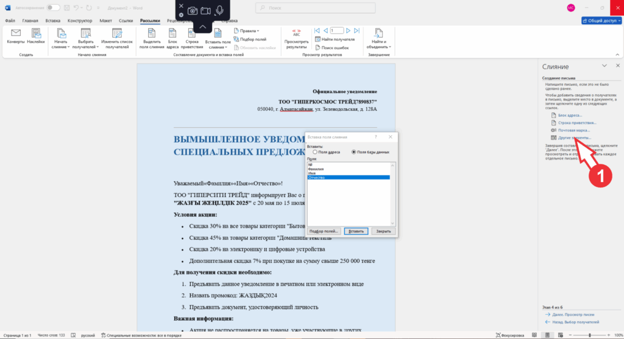Open the user account avatar
This screenshot has width=624, height=339.
(570, 8)
